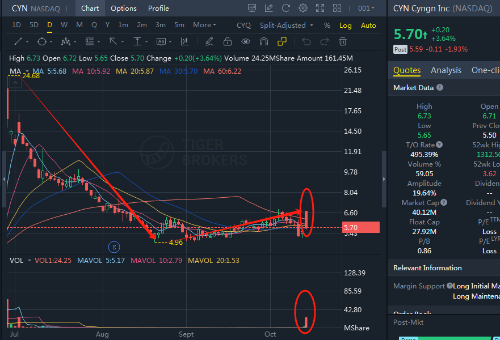Select the 5m interval
The image size is (500, 340).
[x=179, y=25]
